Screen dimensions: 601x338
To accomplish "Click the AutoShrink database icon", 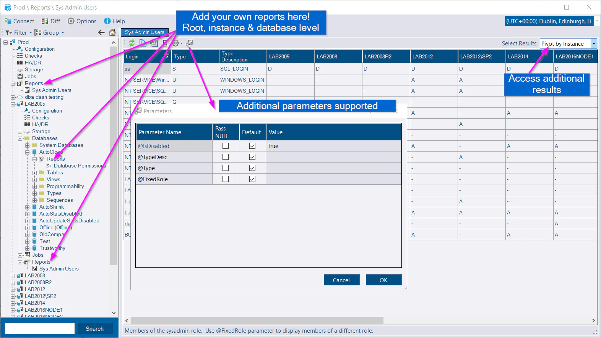I will click(34, 207).
